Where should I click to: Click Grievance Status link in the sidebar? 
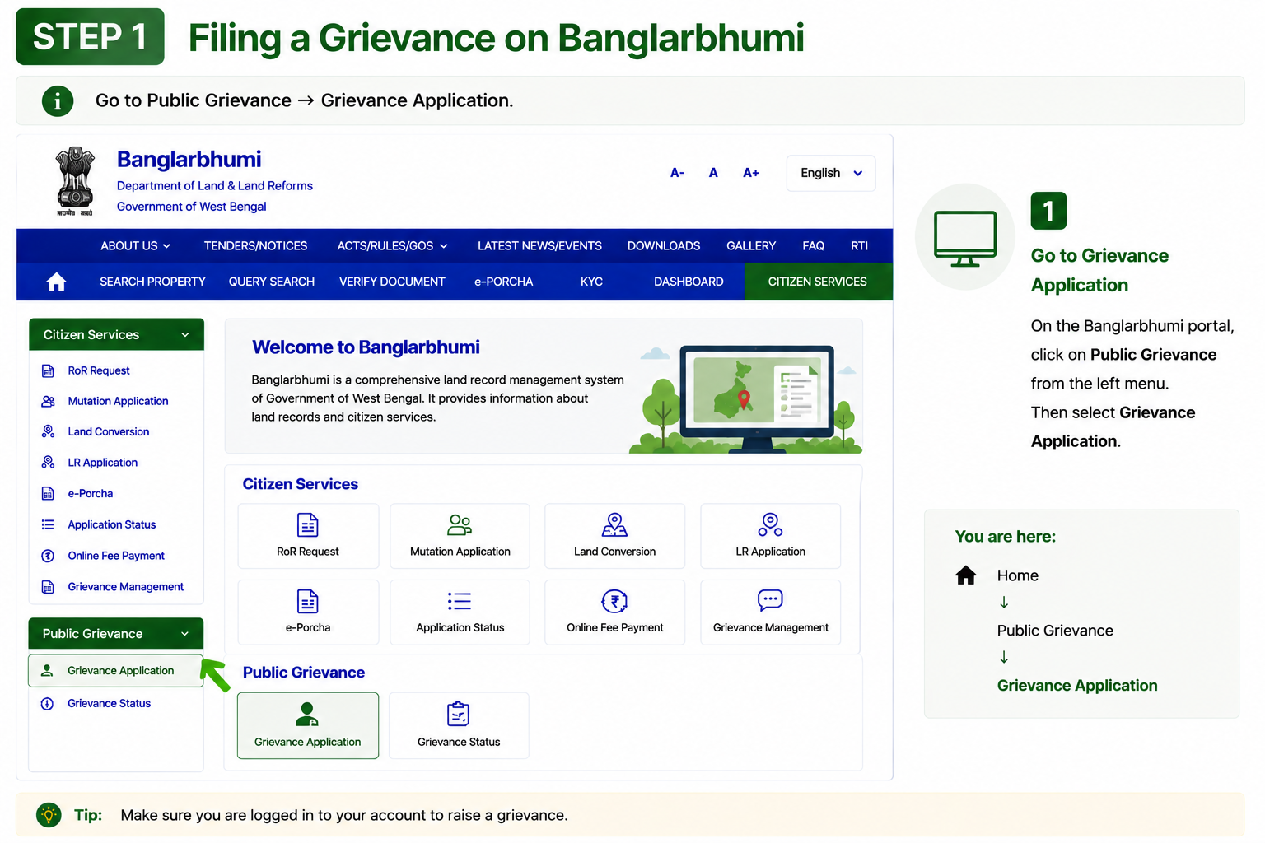click(109, 704)
